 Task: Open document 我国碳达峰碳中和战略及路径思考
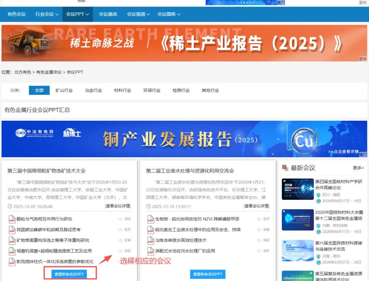[49, 230]
